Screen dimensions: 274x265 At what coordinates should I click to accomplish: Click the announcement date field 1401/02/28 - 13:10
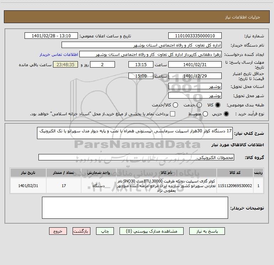[51, 36]
